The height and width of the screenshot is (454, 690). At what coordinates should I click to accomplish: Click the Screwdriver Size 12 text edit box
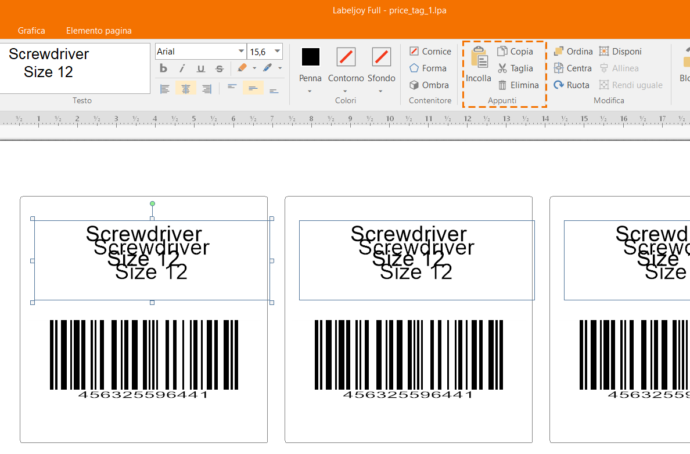pos(75,68)
